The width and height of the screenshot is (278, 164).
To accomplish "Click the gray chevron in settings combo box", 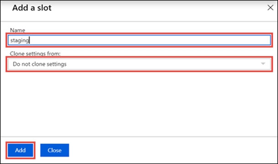I will 263,64.
